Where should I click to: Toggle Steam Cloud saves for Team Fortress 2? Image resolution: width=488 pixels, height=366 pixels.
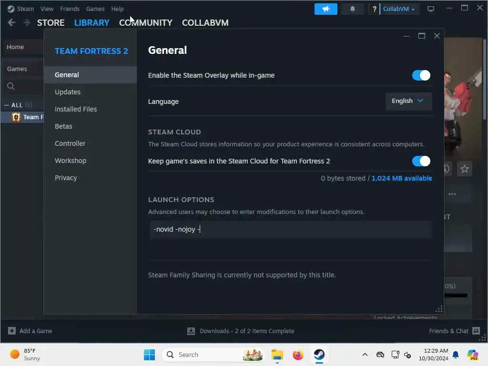(x=421, y=161)
